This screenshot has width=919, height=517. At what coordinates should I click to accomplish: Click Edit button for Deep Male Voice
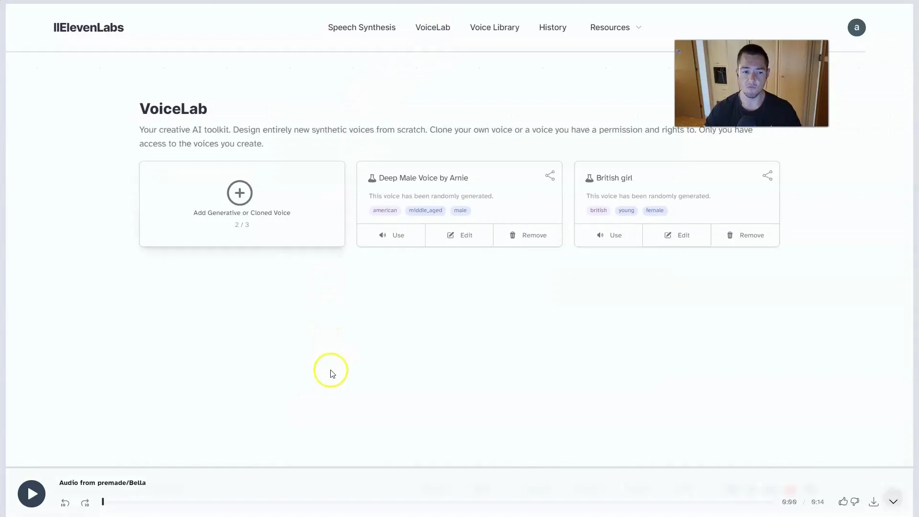(459, 235)
